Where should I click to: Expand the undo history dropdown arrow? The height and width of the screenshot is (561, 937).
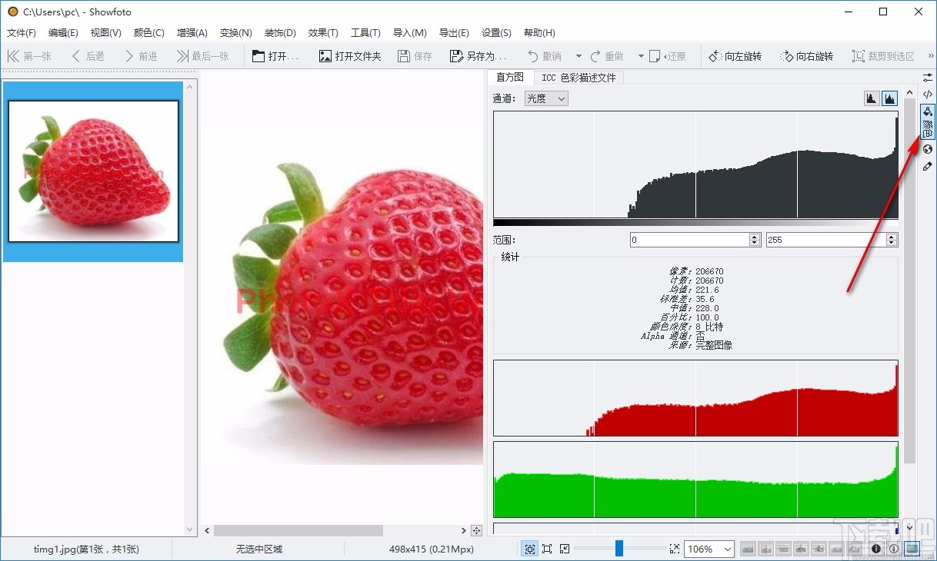579,56
